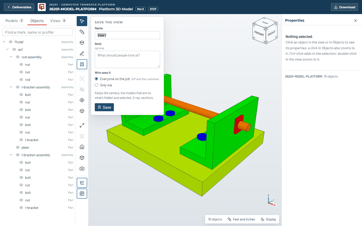Toggle visibility of the as1 assembly
Screen dimensions: 362x226
pos(14,49)
